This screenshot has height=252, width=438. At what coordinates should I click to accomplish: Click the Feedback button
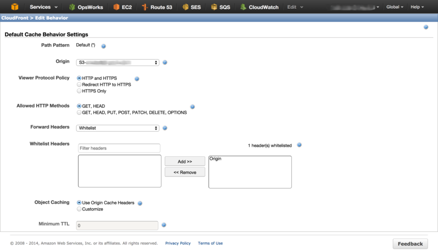coord(410,244)
